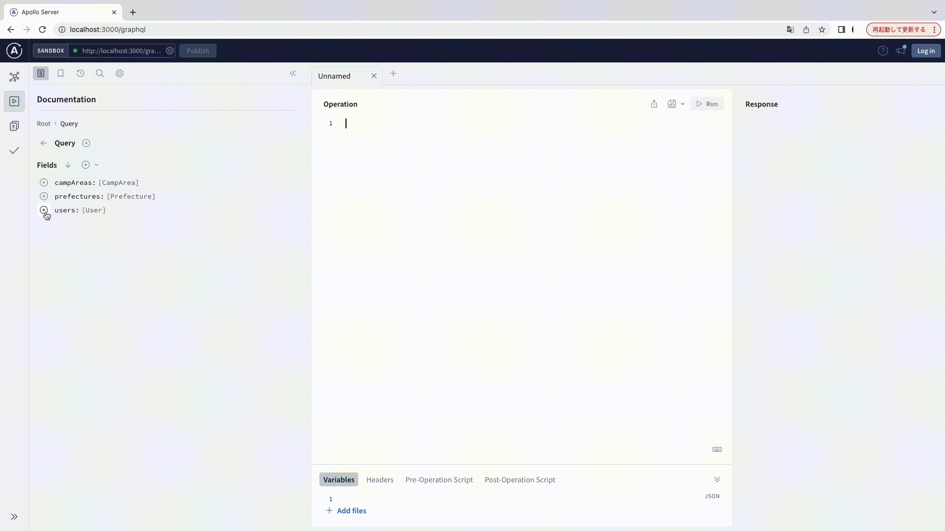Open the bookmarked operations collections icon
Viewport: 945px width, 531px height.
[61, 73]
